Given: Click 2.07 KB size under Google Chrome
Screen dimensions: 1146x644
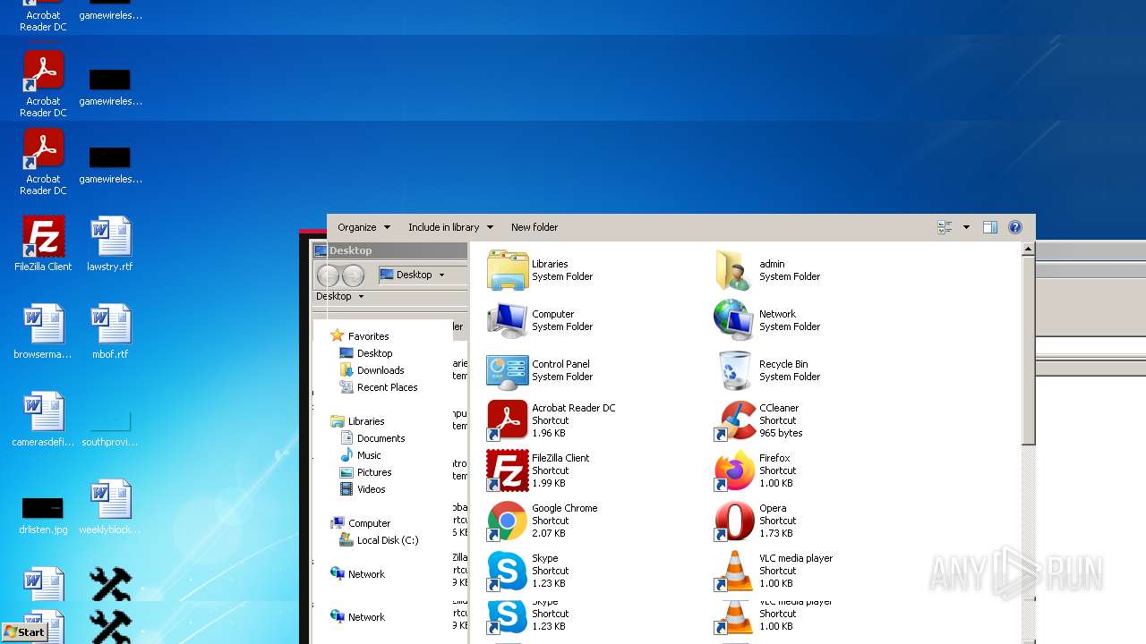Looking at the screenshot, I should coord(549,533).
